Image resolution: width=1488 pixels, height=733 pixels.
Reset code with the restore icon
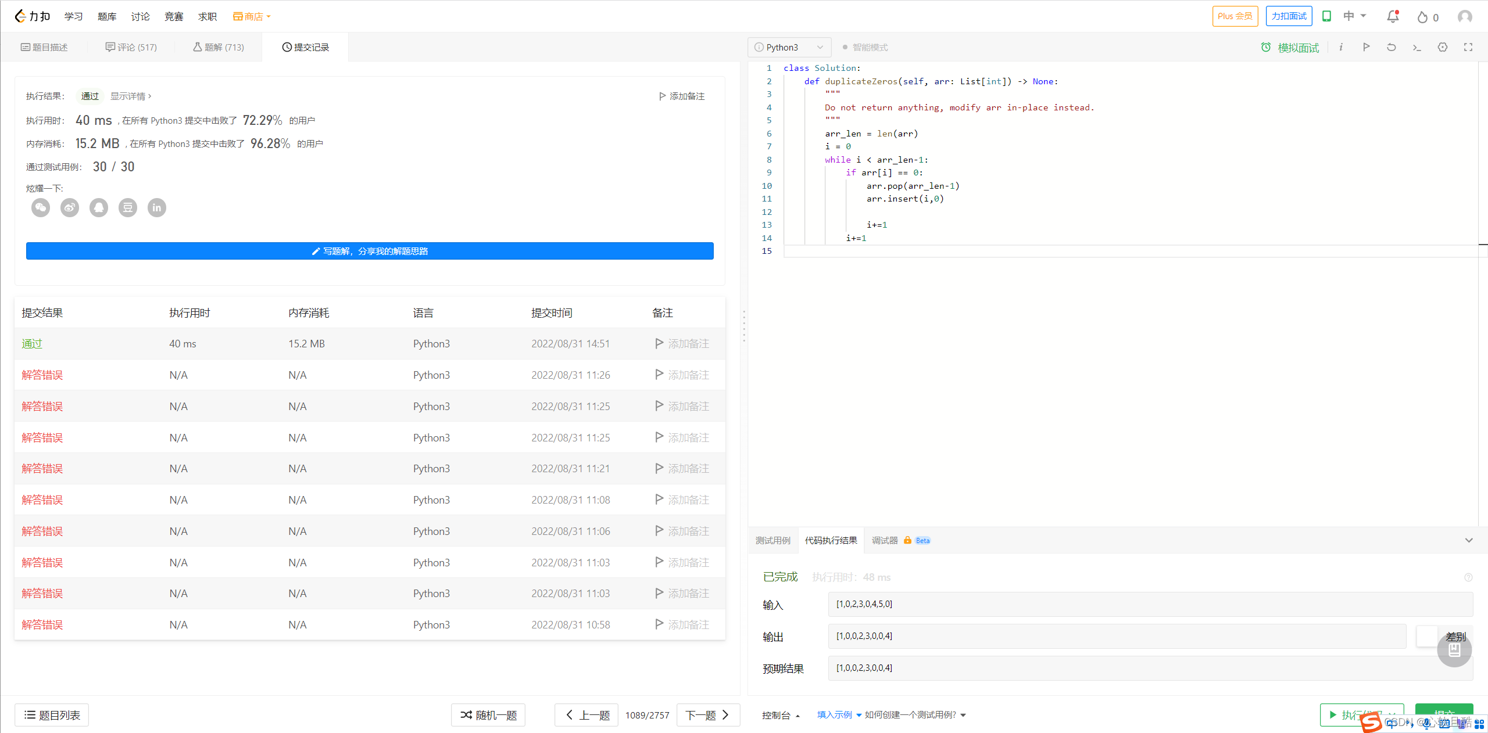tap(1391, 47)
